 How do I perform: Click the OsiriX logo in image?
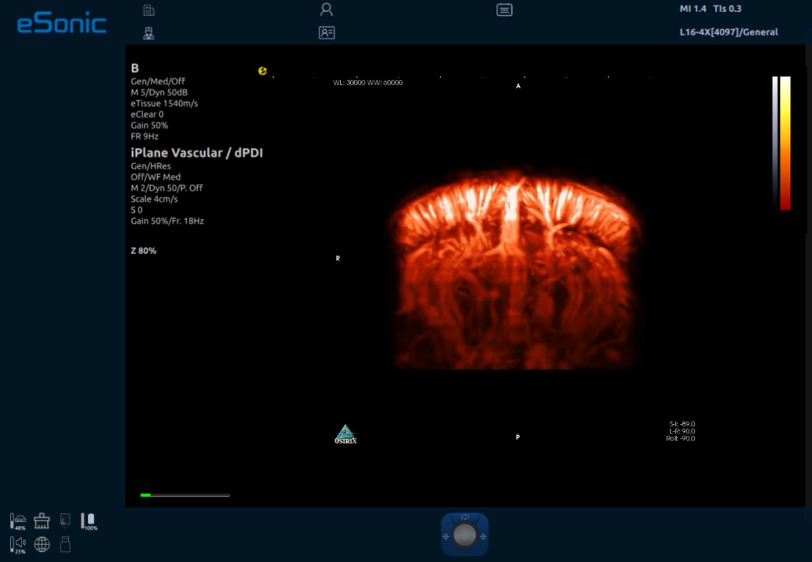click(346, 435)
